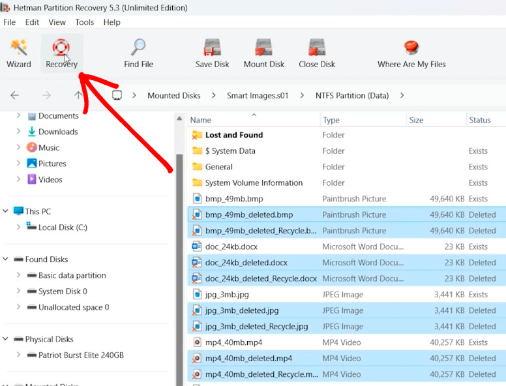Click the $ System Data folder icon
506x386 pixels.
(x=197, y=151)
